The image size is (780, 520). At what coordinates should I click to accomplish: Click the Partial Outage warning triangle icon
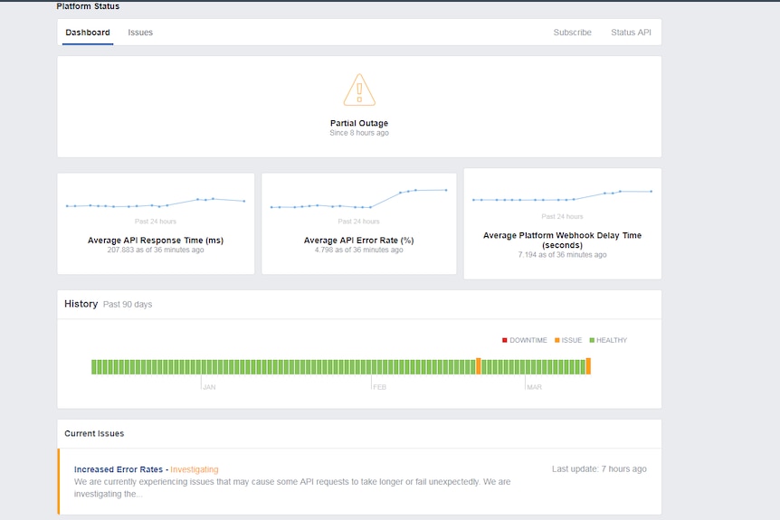[x=359, y=90]
